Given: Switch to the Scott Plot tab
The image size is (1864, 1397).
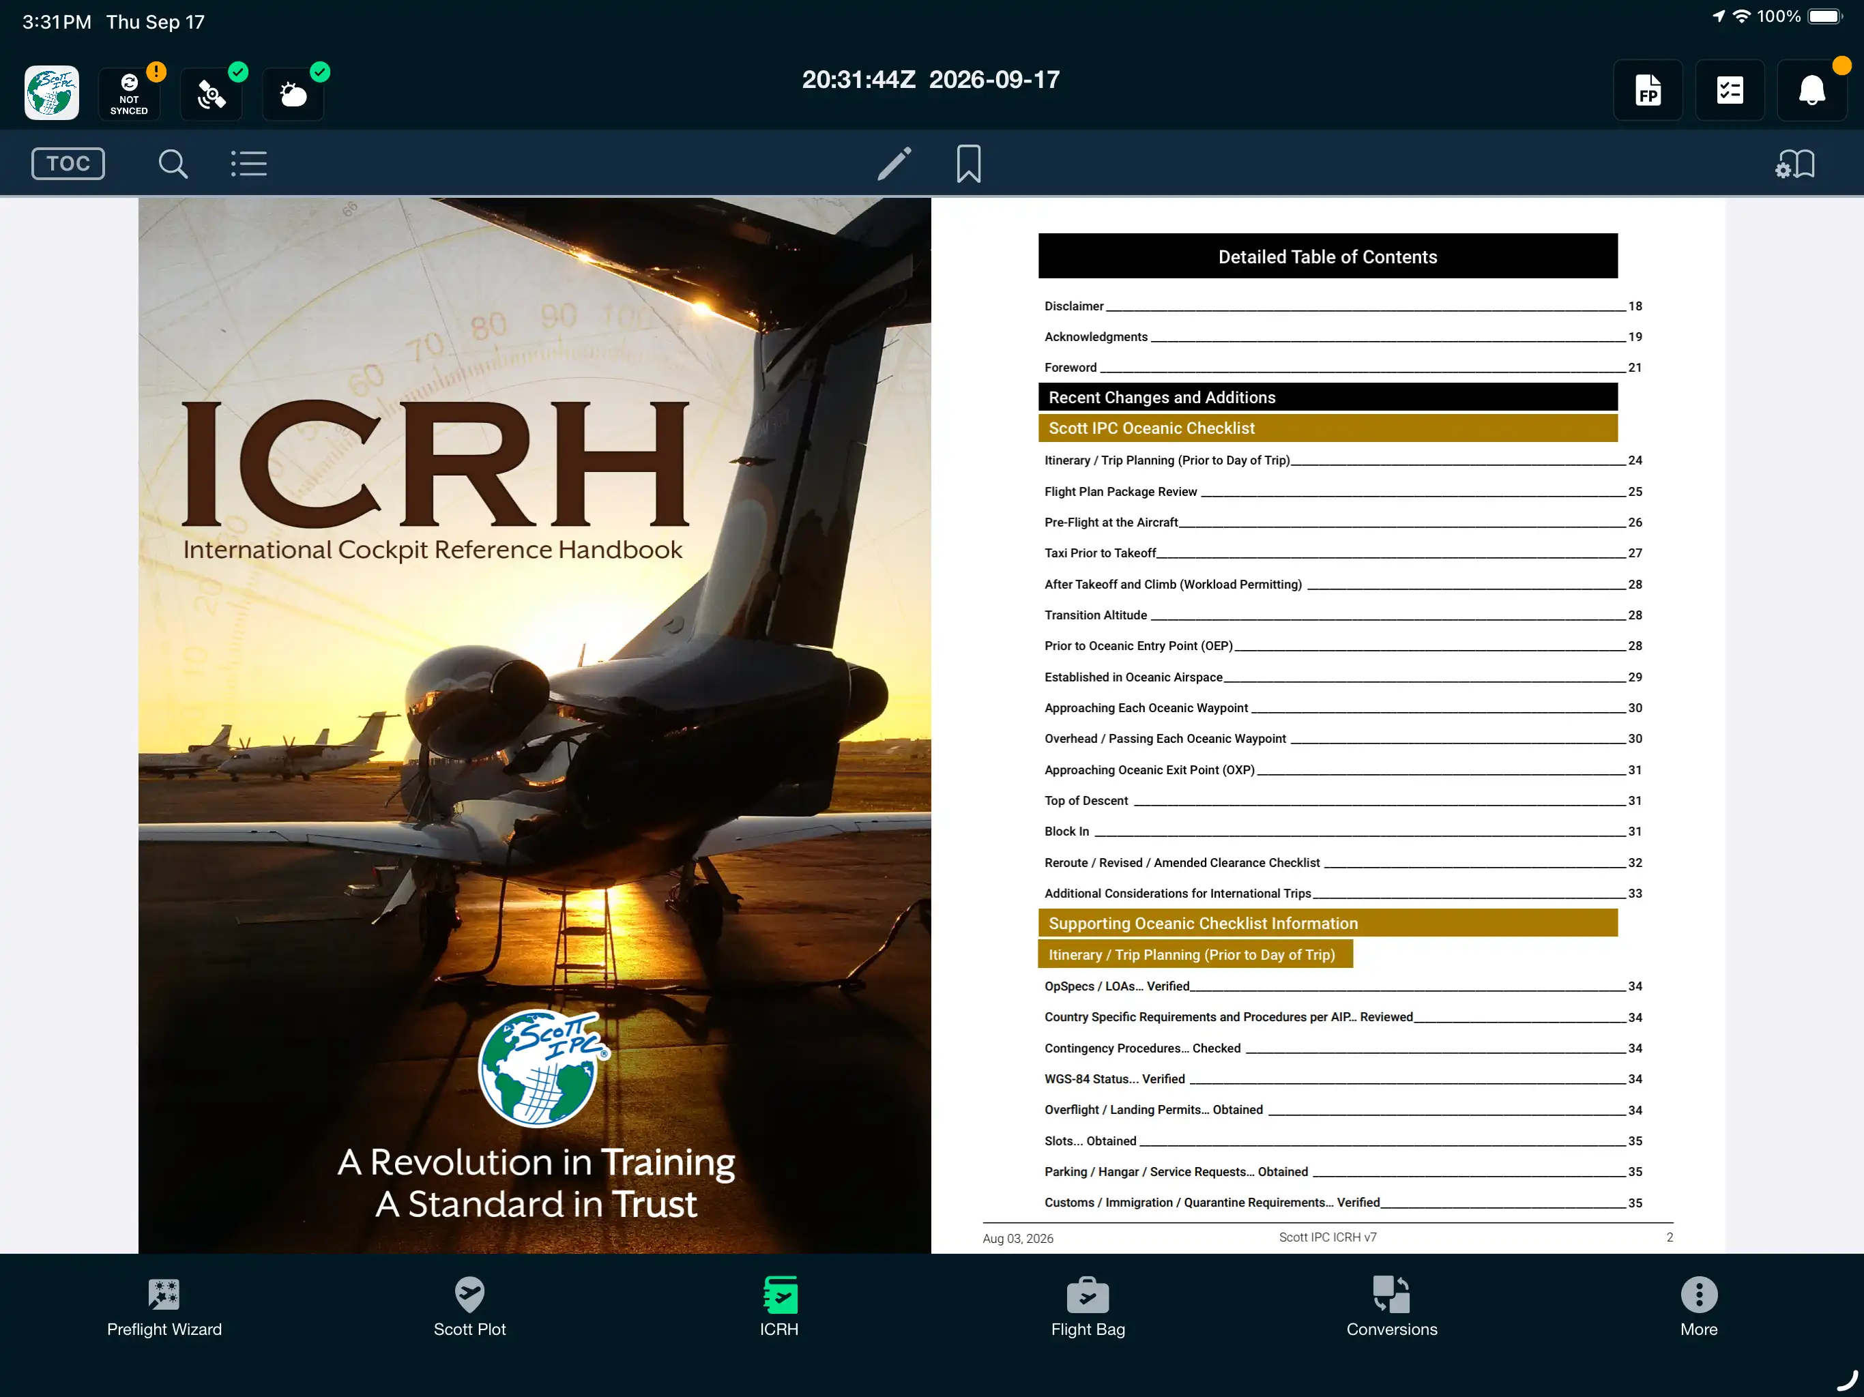Looking at the screenshot, I should (x=469, y=1307).
